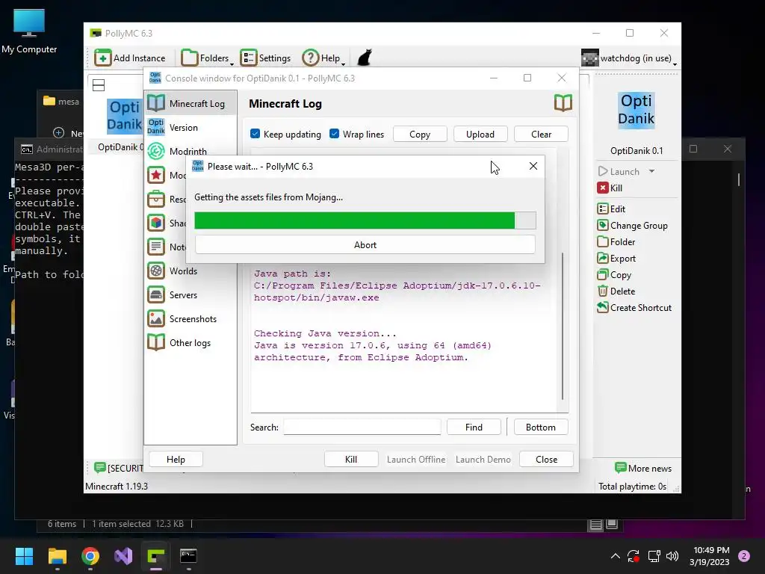Click the OptiDanik Version icon
765x574 pixels.
coord(156,127)
